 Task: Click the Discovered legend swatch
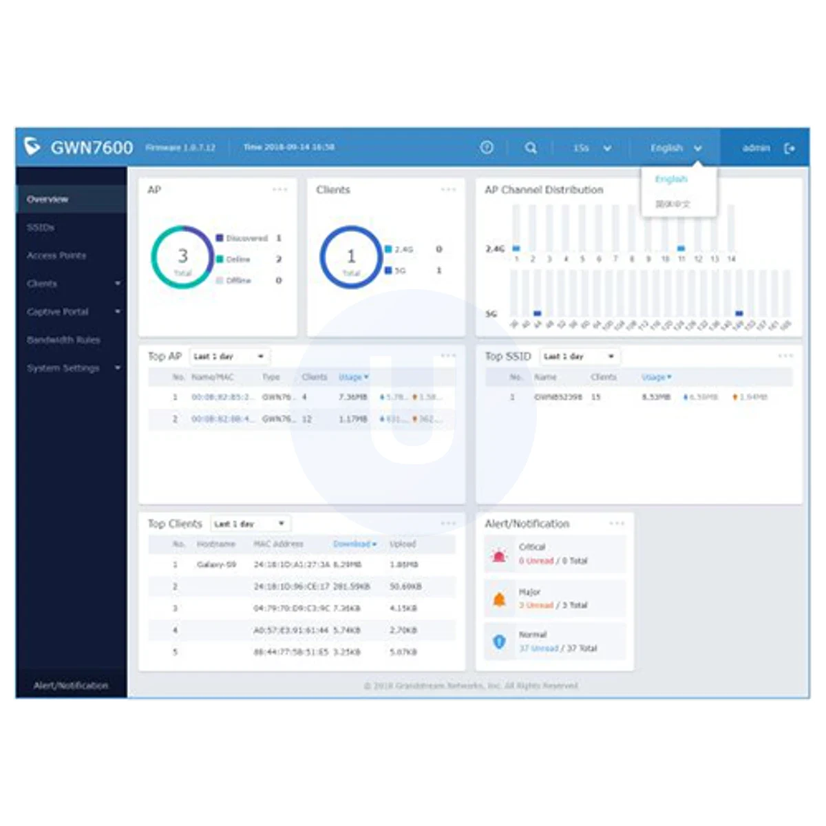point(220,238)
